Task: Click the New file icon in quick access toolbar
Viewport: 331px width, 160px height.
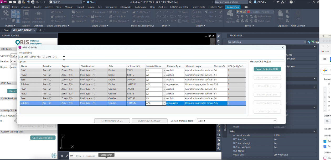Action: 10,2
